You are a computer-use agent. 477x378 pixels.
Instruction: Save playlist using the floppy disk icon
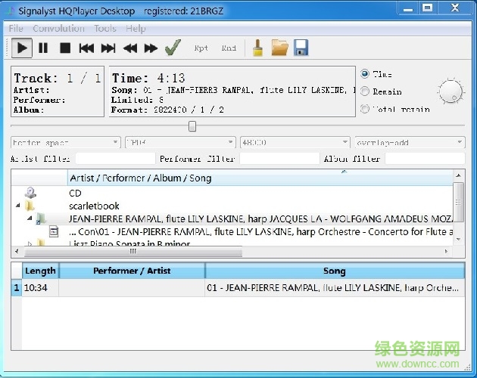pos(301,48)
